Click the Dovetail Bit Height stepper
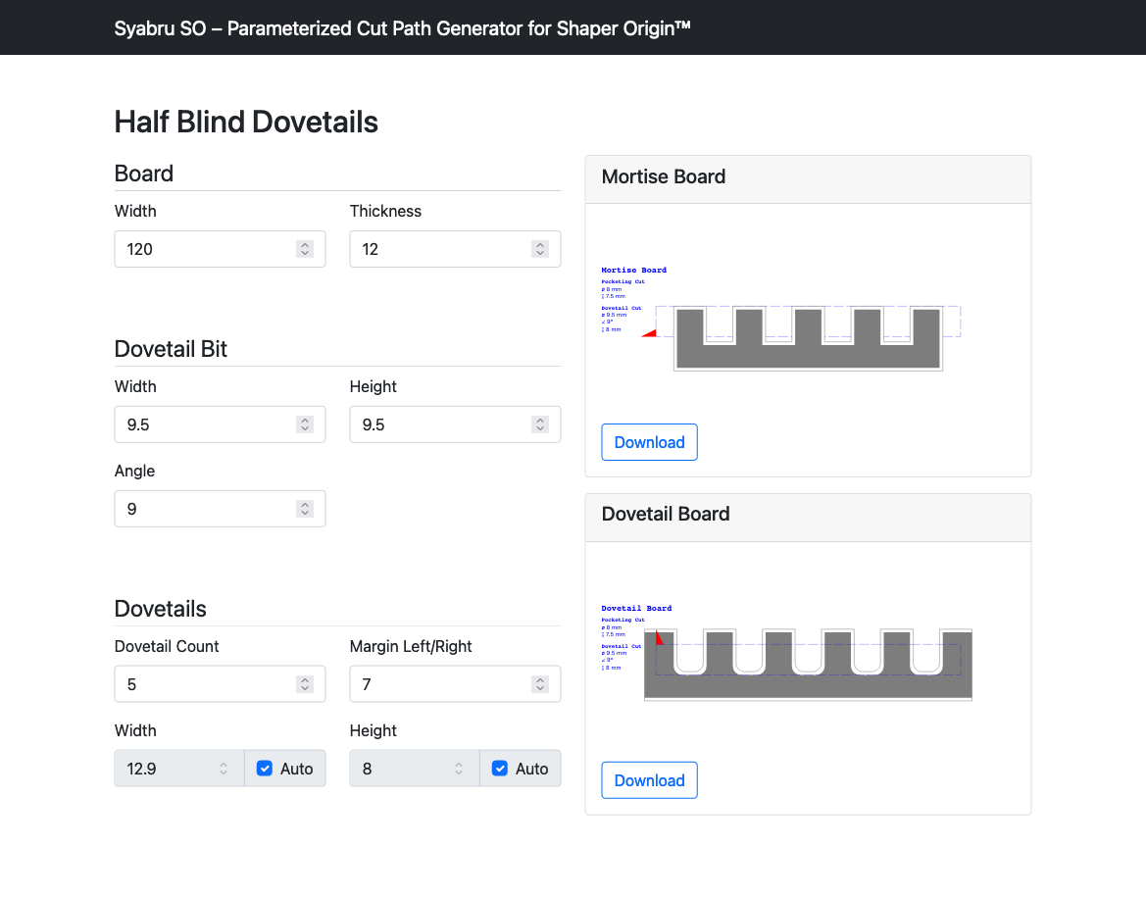 click(540, 424)
